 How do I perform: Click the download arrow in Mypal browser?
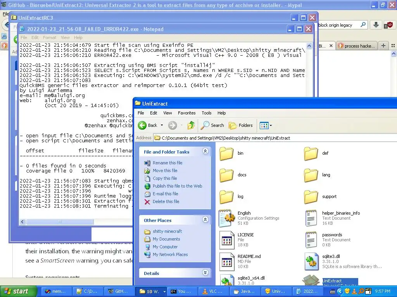coord(376,25)
